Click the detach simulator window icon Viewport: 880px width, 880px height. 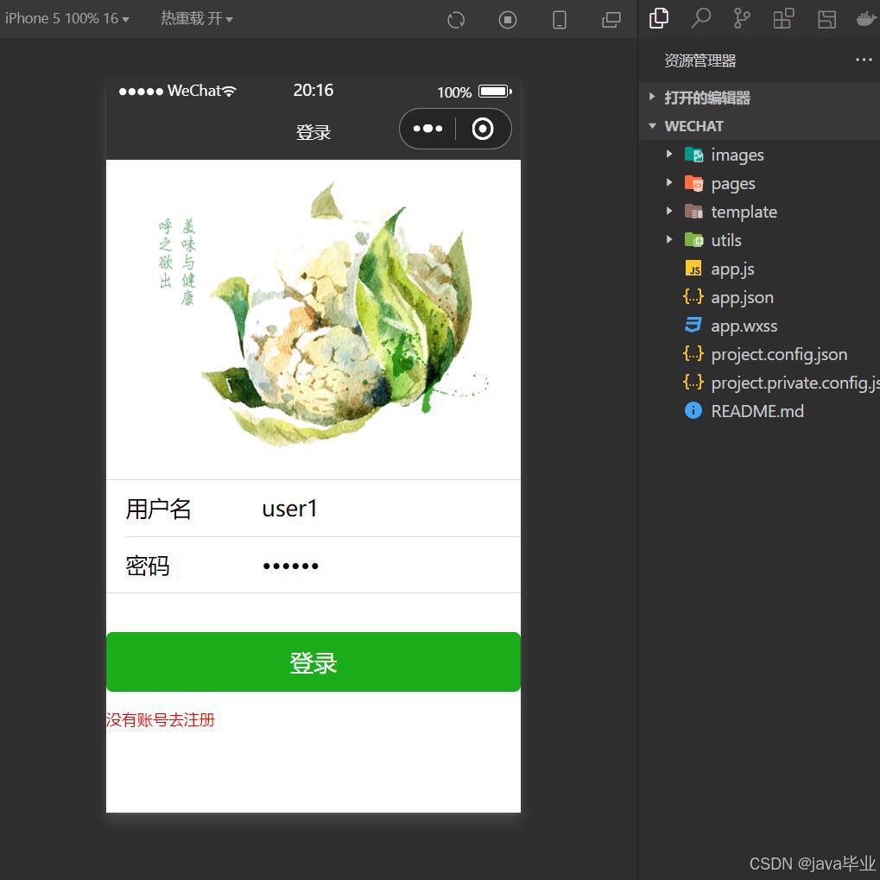611,20
